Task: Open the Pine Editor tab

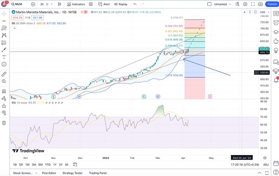Action: [x=49, y=173]
